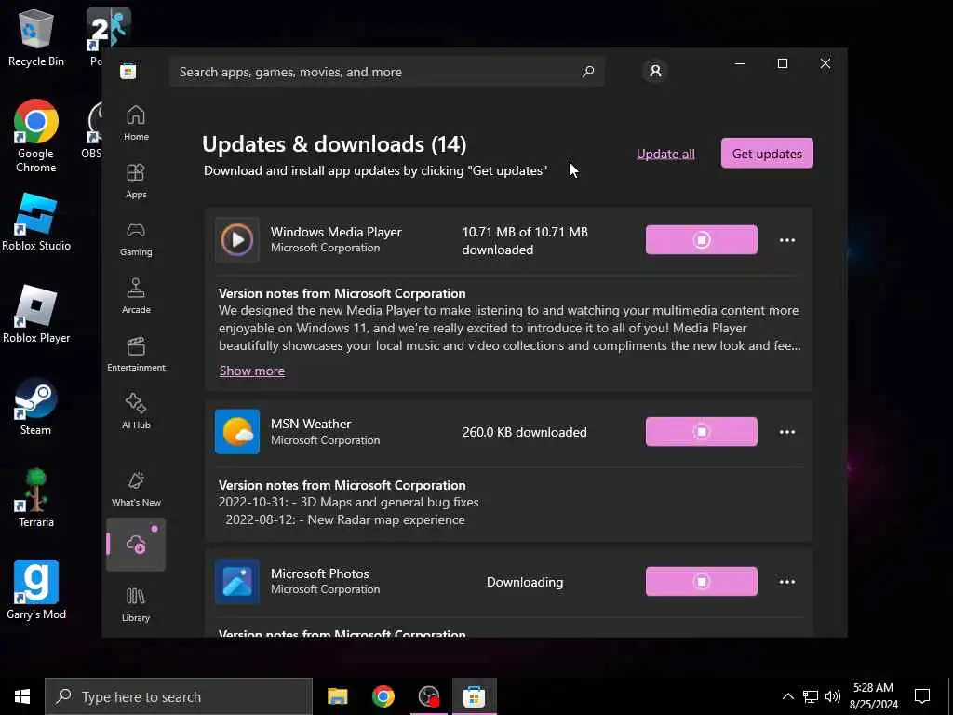Viewport: 953px width, 715px height.
Task: Open Chrome from the taskbar
Action: click(x=383, y=696)
